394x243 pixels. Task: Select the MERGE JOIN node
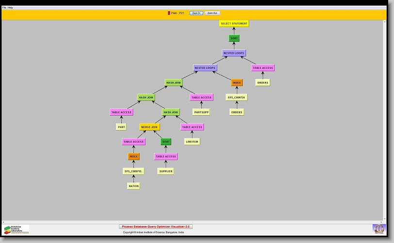click(149, 127)
